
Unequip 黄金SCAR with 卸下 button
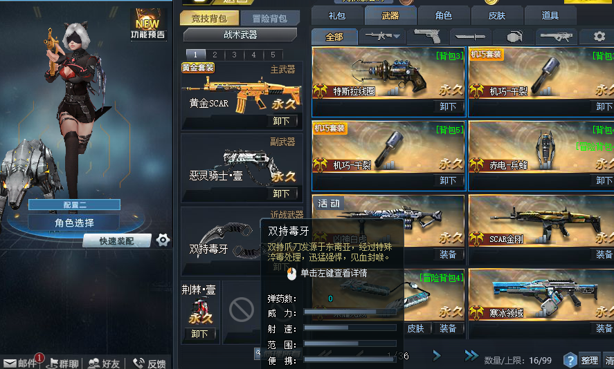click(281, 121)
